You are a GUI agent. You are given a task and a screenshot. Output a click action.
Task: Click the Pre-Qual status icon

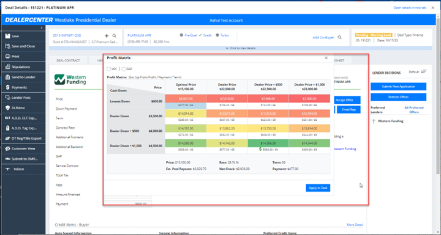[181, 35]
